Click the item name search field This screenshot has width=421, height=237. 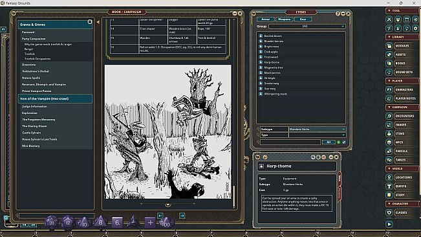[x=290, y=142]
